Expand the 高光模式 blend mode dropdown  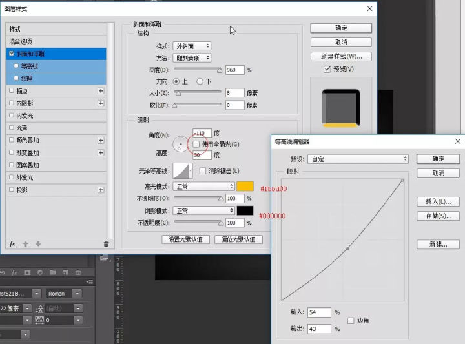pos(203,187)
